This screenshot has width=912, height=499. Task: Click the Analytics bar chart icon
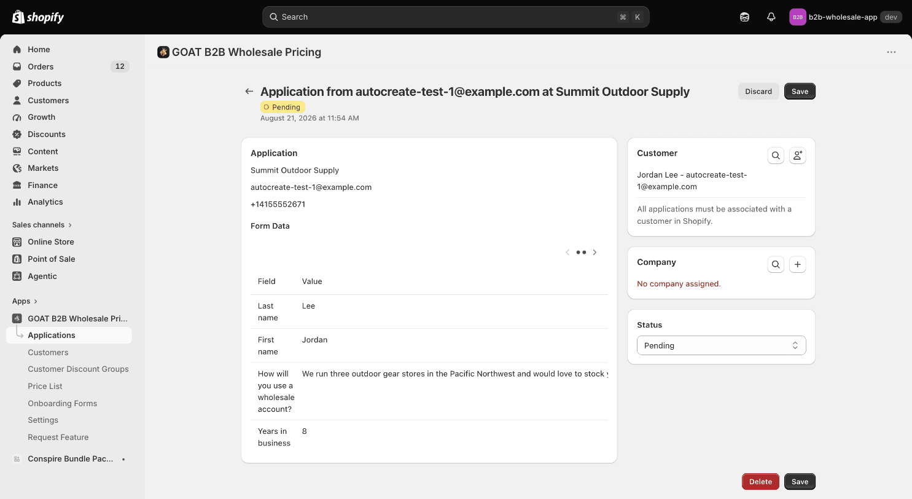point(17,202)
